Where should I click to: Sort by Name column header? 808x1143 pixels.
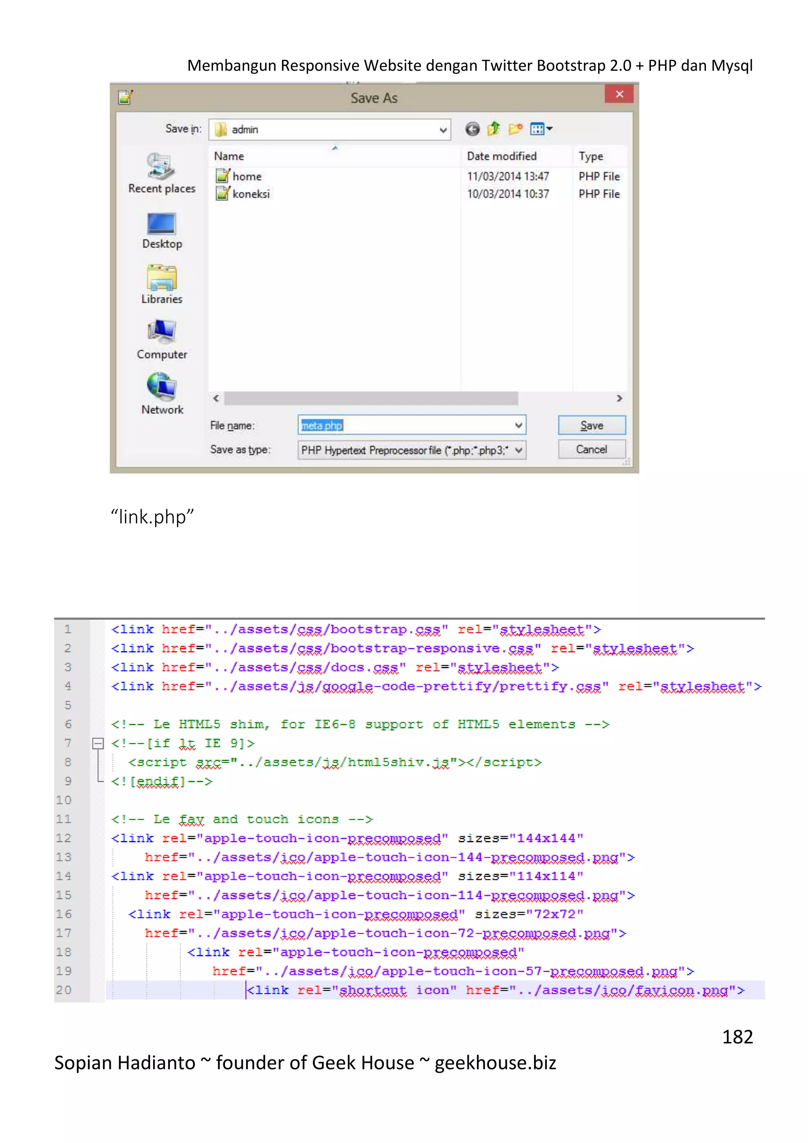[335, 156]
